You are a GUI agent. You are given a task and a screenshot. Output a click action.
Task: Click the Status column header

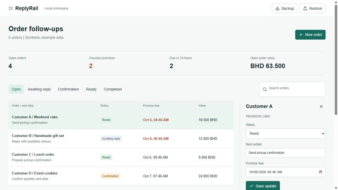click(x=104, y=105)
